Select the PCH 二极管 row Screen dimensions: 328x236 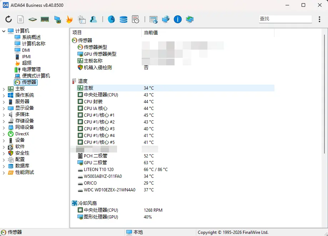(176, 156)
